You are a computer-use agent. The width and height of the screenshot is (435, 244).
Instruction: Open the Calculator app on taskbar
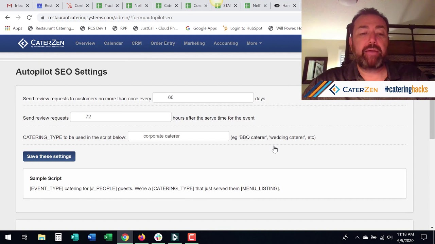click(58, 237)
